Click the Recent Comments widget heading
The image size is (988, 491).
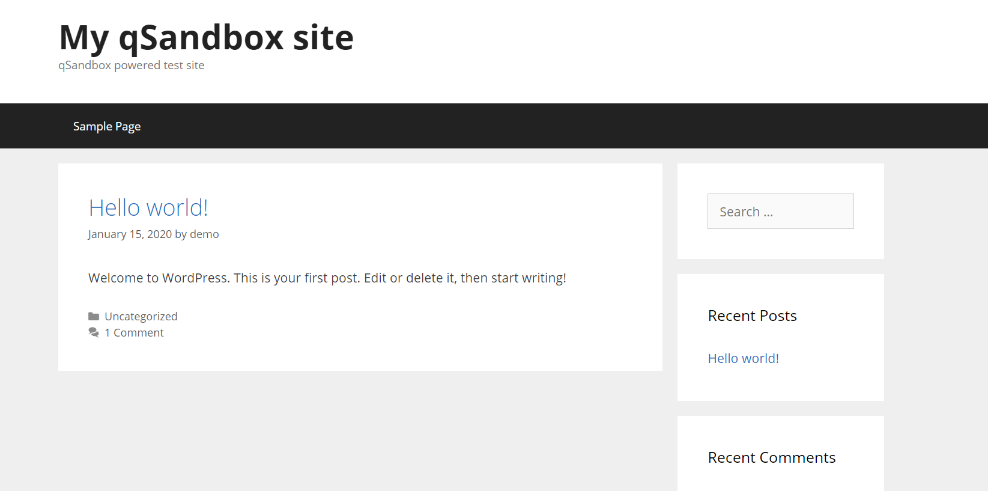click(x=772, y=458)
